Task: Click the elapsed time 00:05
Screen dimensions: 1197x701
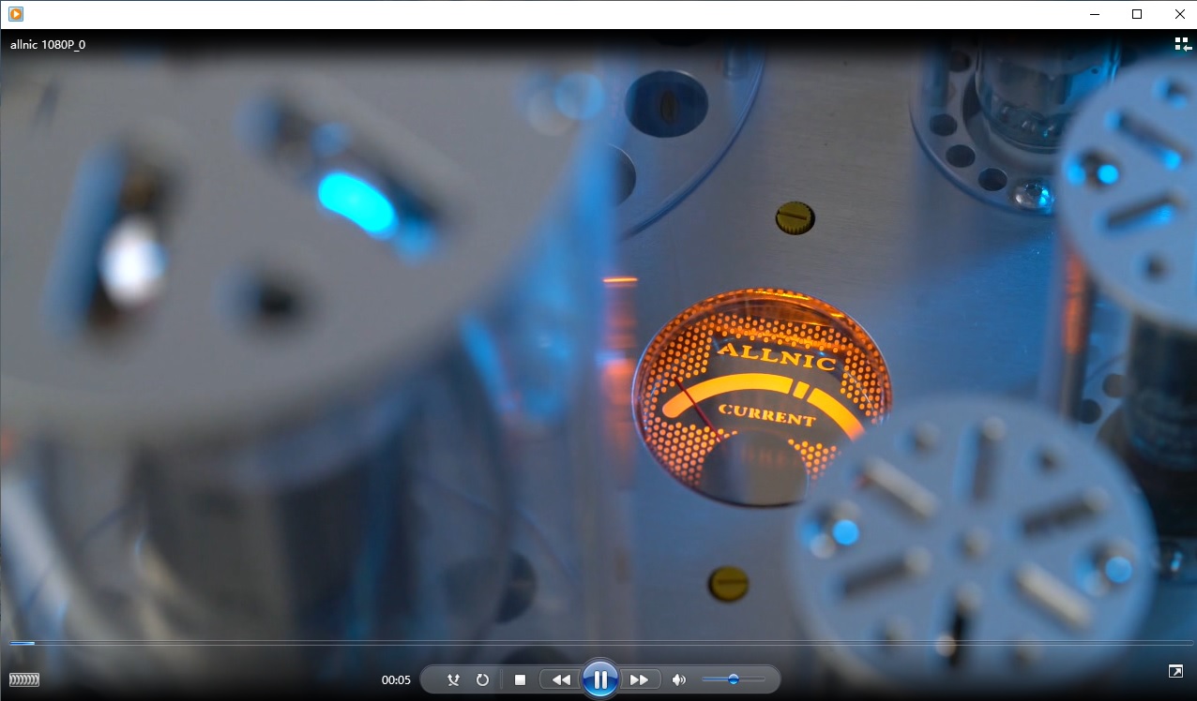Action: [396, 680]
